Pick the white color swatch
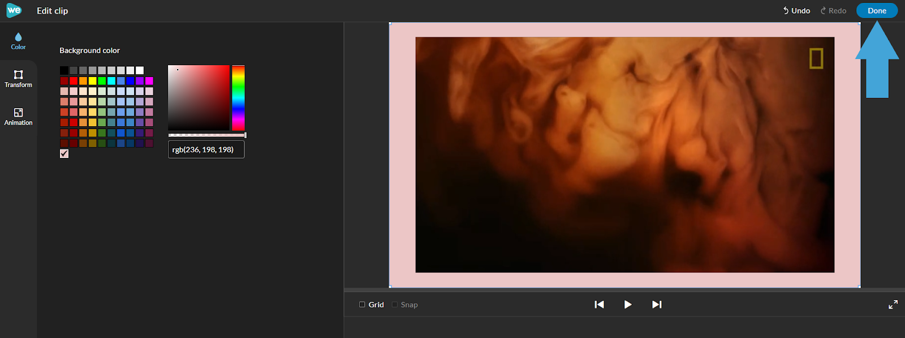This screenshot has width=905, height=338. click(140, 70)
